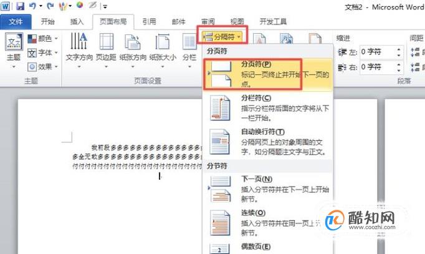Click the 分隔符 (Breaks) dropdown button
425x254 pixels.
pos(222,37)
